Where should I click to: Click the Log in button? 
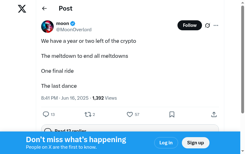tap(166, 143)
